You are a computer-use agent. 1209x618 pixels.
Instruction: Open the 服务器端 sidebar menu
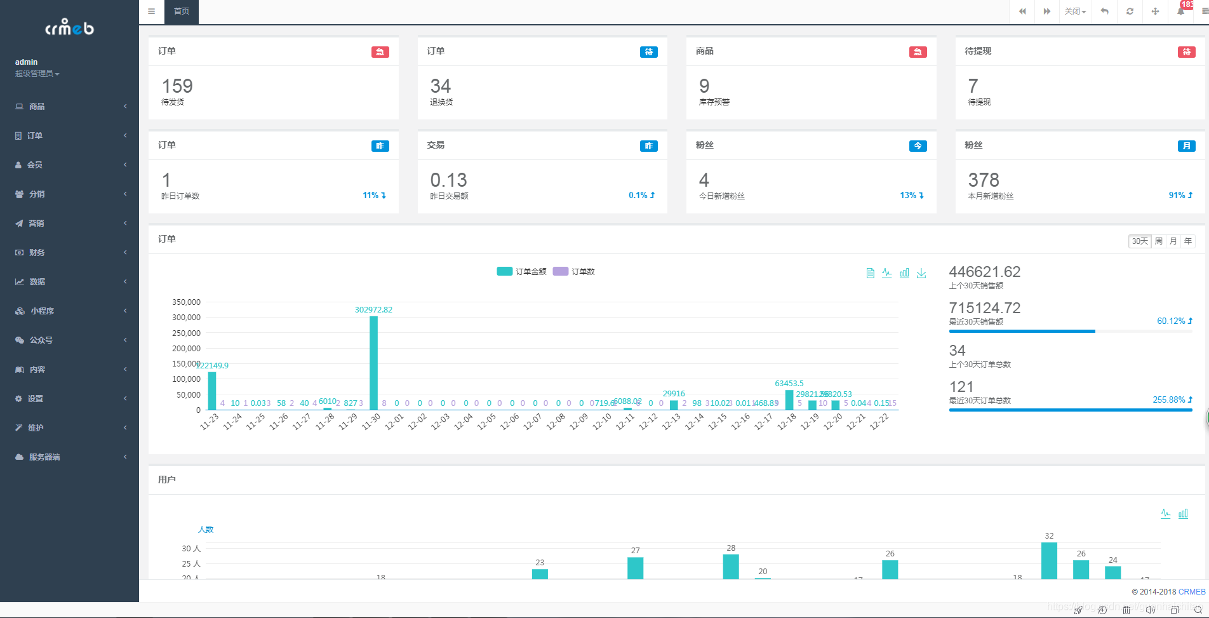[x=70, y=457]
